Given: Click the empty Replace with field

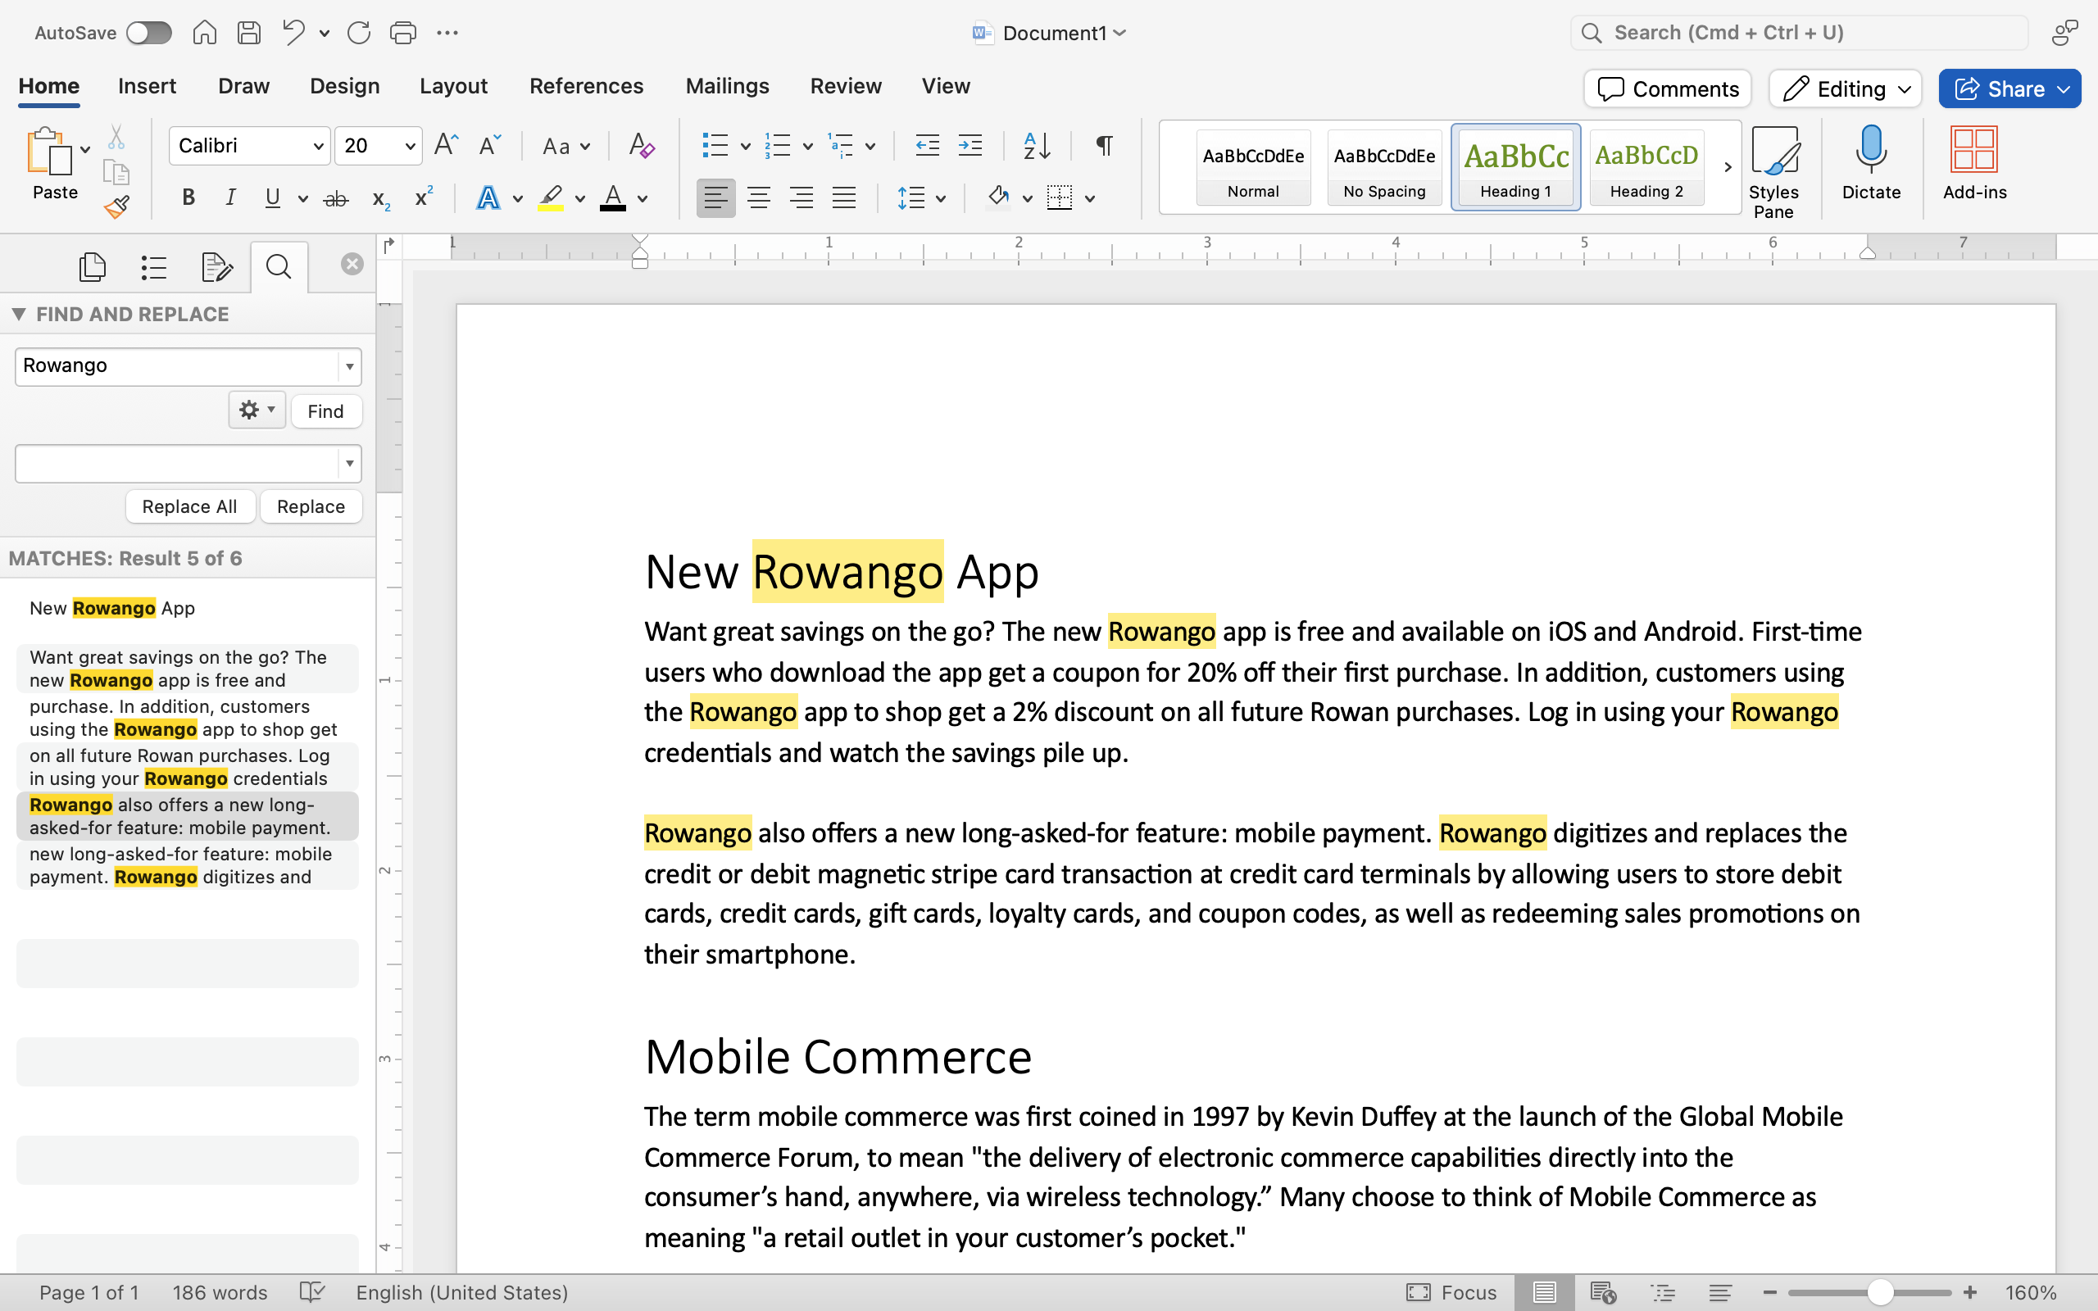Looking at the screenshot, I should coord(177,463).
